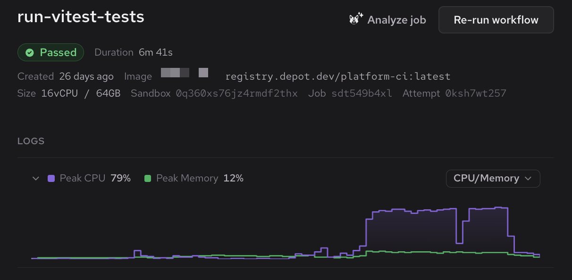Open the CPU/Memory chart dropdown

[493, 178]
